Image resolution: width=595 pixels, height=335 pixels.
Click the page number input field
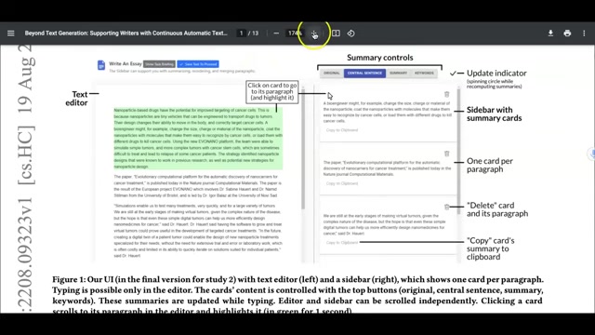click(241, 33)
